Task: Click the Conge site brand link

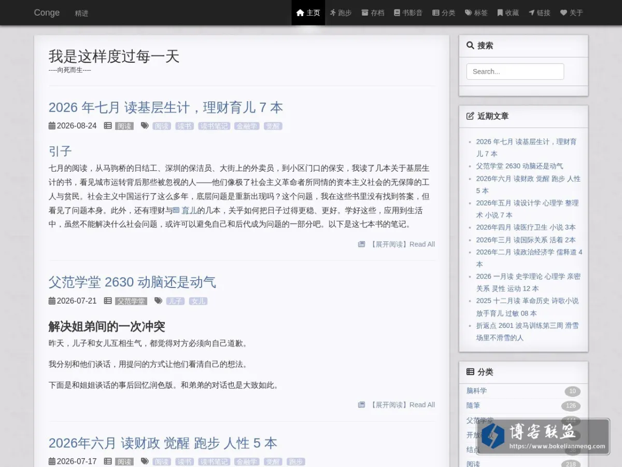Action: (x=47, y=12)
